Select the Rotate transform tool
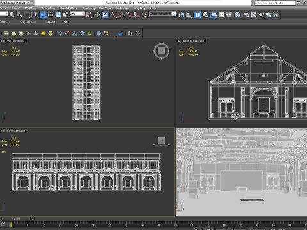307x230 pixels. point(51,15)
